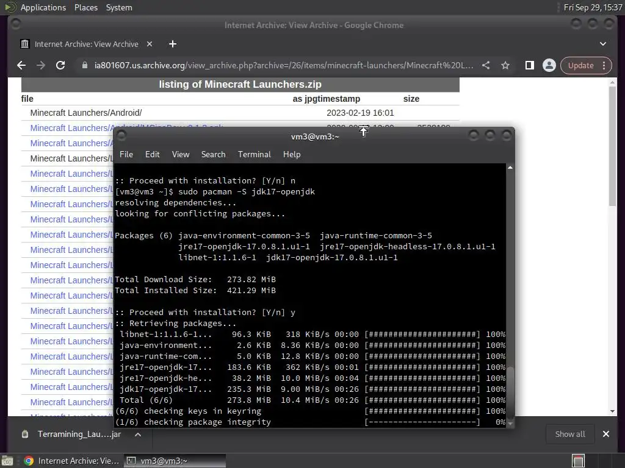Click terminal scrollbar down arrow
625x468 pixels.
[510, 424]
